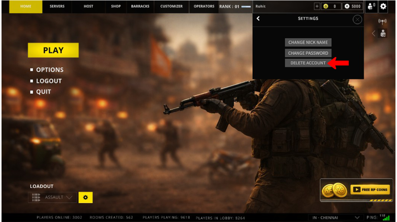Open the IN - Chennai region dropdown
The image size is (397, 222).
pyautogui.click(x=336, y=218)
